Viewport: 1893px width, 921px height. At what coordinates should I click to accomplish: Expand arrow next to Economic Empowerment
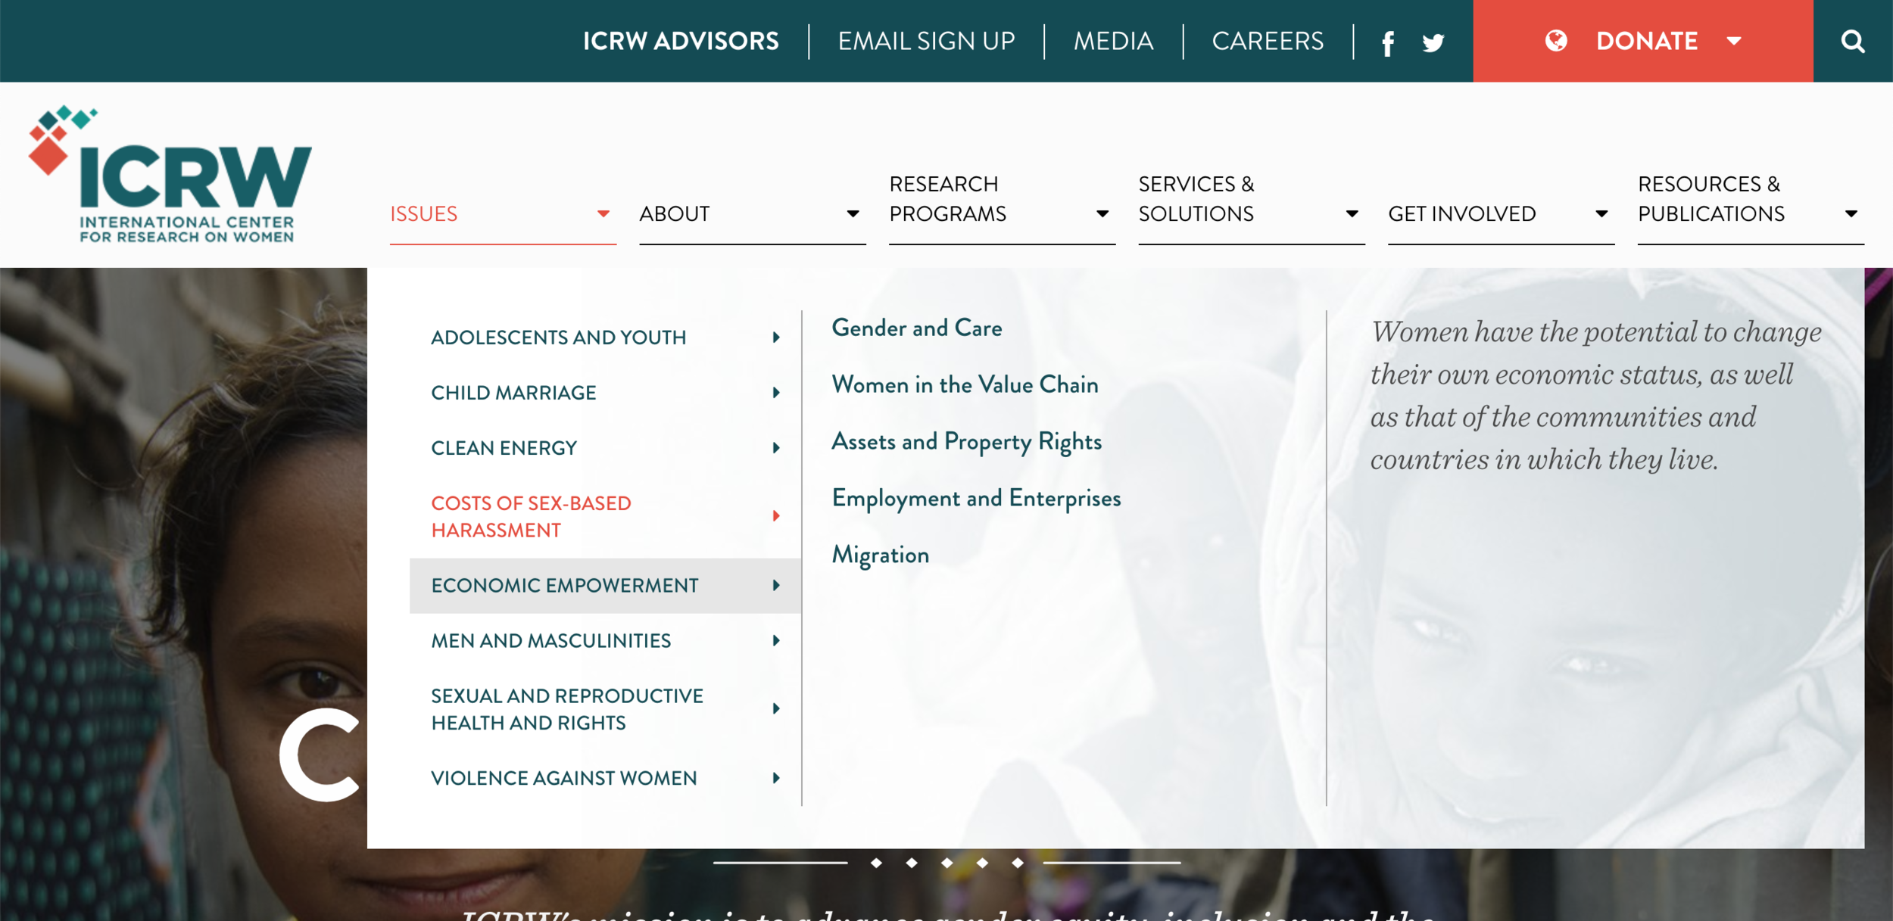[776, 586]
